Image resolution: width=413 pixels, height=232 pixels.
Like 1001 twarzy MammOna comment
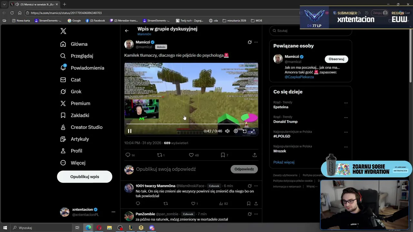[x=195, y=204]
